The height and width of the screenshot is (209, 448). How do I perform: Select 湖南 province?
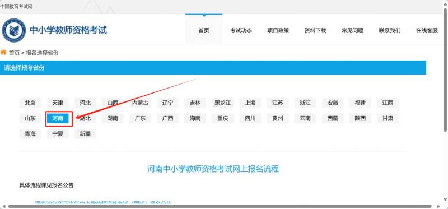[113, 118]
